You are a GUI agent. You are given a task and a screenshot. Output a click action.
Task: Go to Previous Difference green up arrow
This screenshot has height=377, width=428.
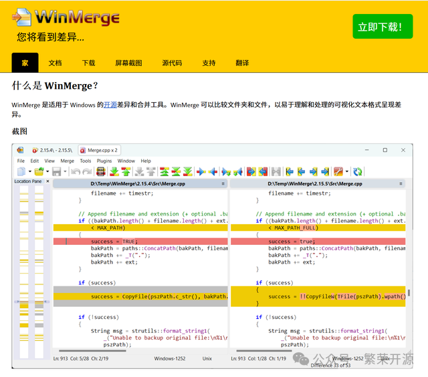click(126, 171)
